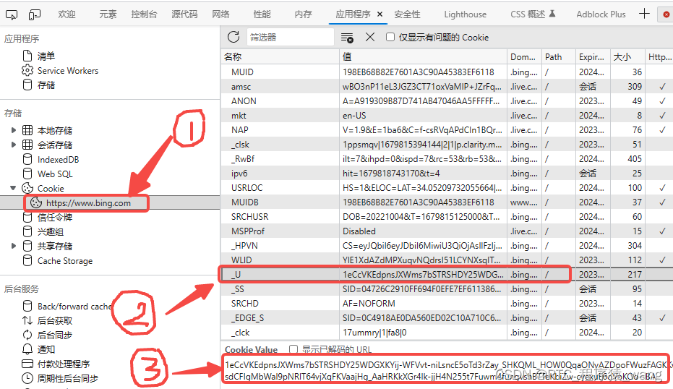673x389 pixels.
Task: Expand the 会话存储 tree node
Action: 13,145
